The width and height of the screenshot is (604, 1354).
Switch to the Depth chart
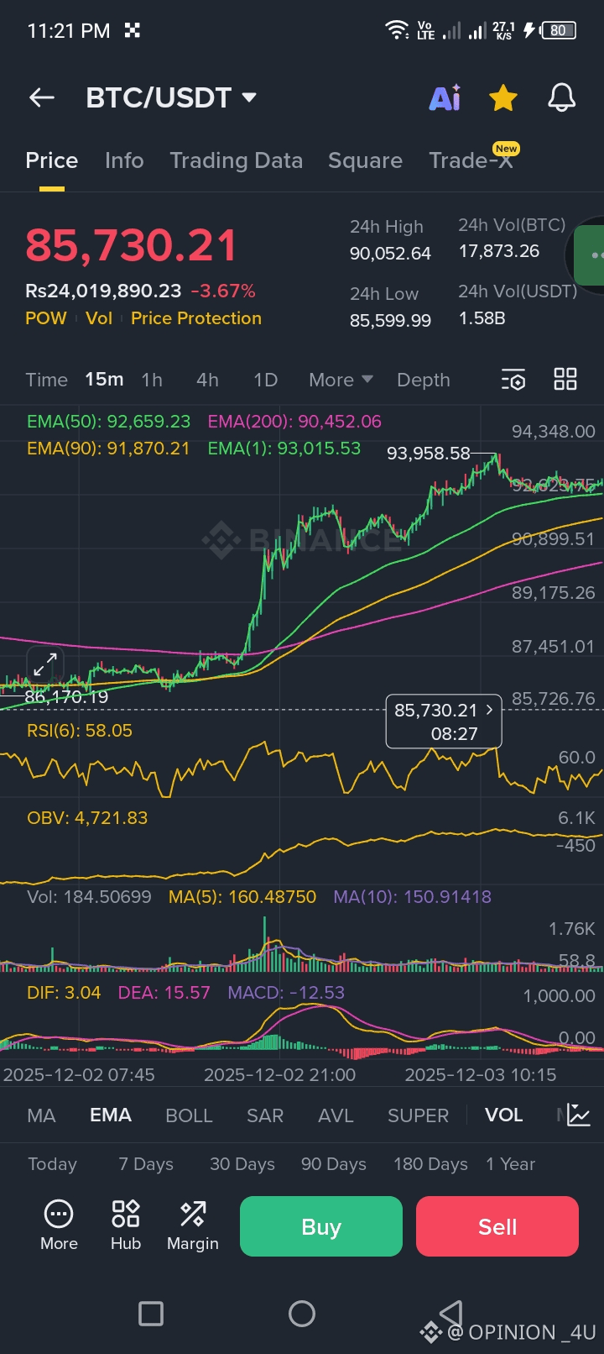pyautogui.click(x=424, y=380)
